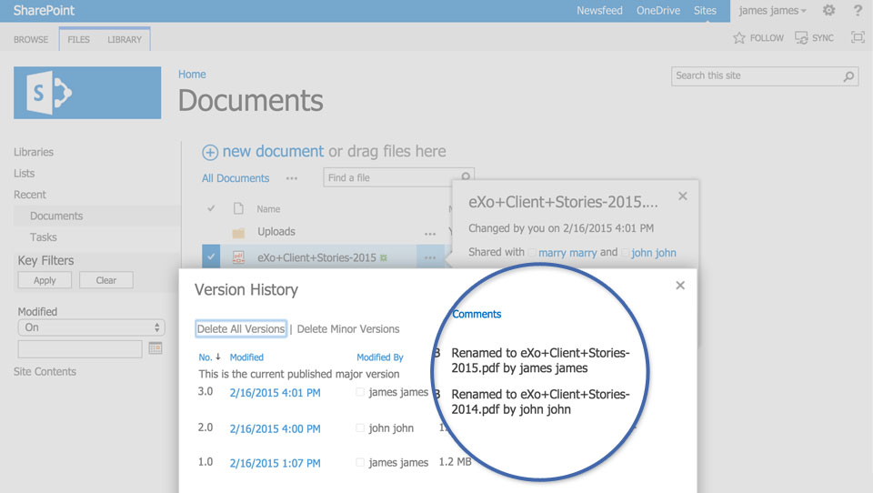Screen dimensions: 873x493
Task: Open the settings gear icon
Action: coord(829,10)
